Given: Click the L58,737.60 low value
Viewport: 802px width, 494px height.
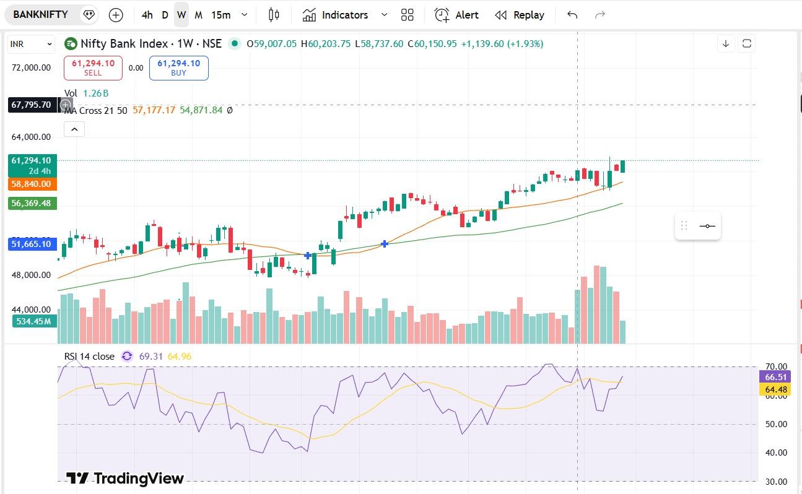Looking at the screenshot, I should coord(378,44).
